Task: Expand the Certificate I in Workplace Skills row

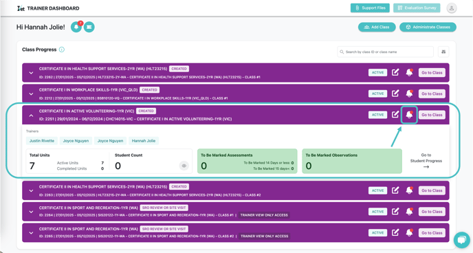Action: (x=31, y=93)
